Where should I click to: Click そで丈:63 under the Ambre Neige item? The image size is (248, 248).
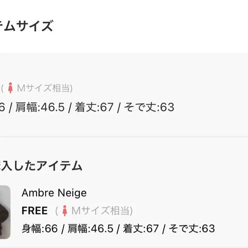tap(191, 228)
